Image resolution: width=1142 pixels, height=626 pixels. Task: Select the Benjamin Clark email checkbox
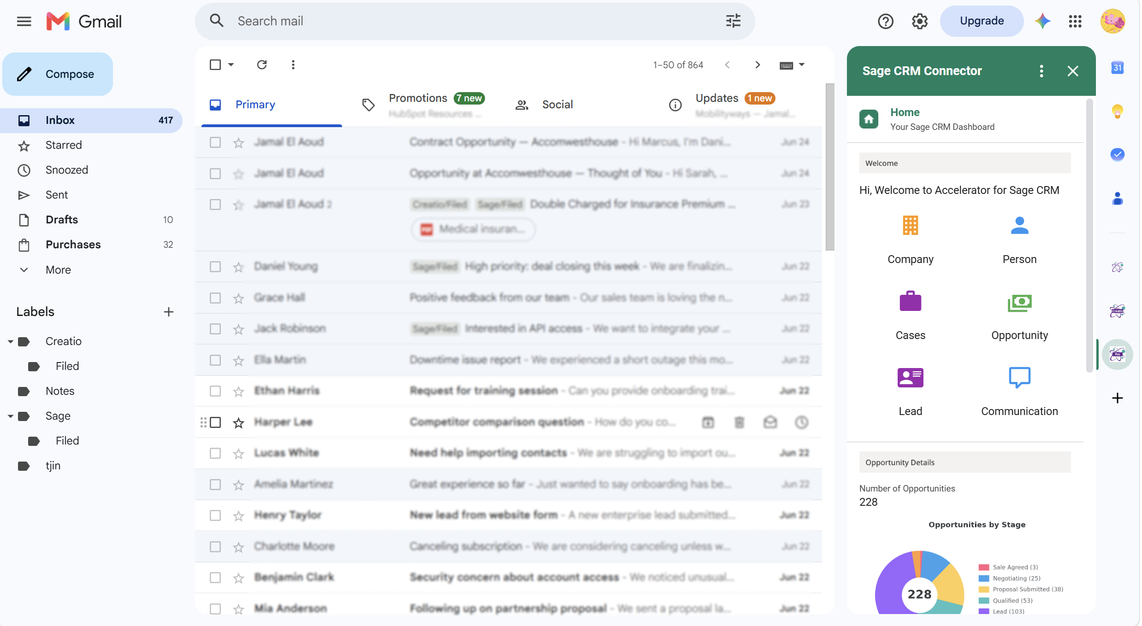click(215, 578)
